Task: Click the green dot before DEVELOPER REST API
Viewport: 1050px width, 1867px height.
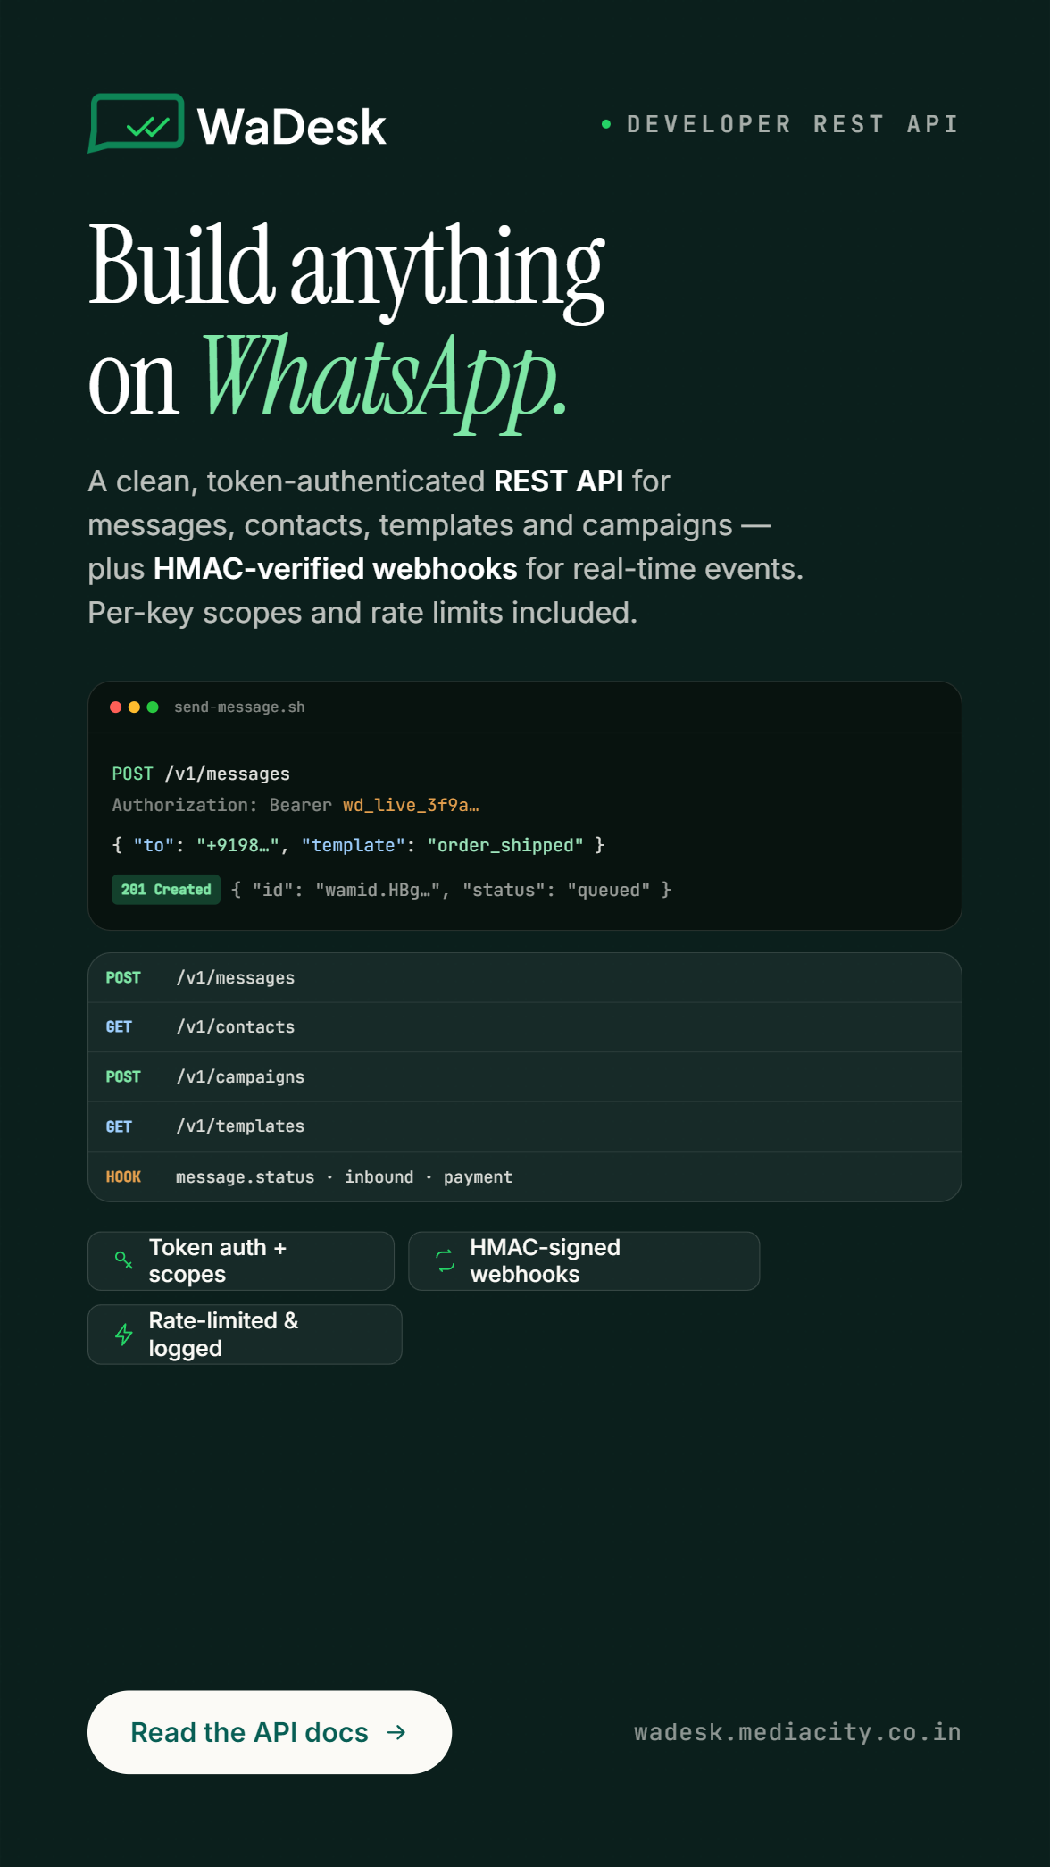Action: (x=606, y=124)
